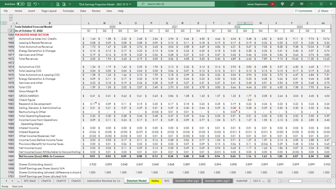Select column header AA
336x189 pixels.
(x=323, y=23)
